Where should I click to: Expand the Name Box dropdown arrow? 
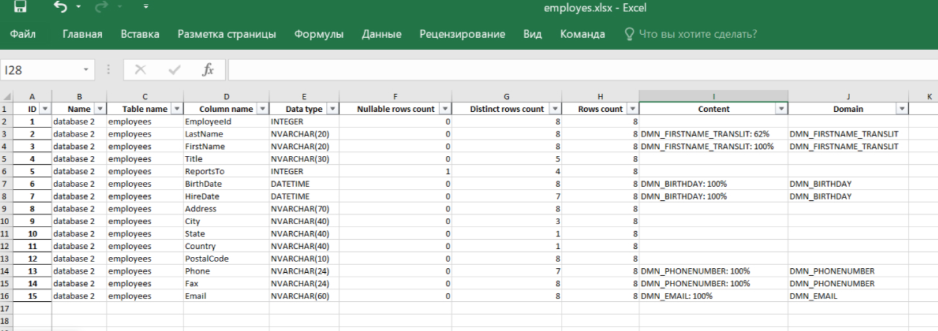tap(86, 70)
